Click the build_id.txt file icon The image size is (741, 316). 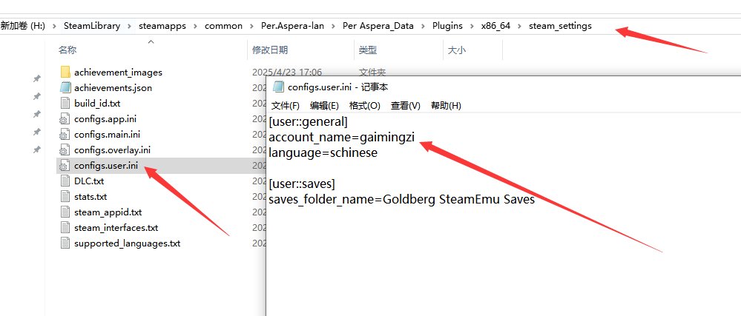click(x=64, y=104)
